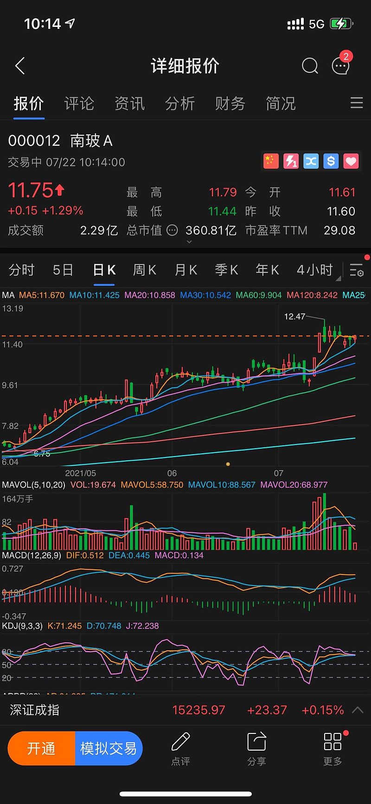Image resolution: width=371 pixels, height=804 pixels.
Task: Select 月K chart period
Action: pyautogui.click(x=186, y=270)
